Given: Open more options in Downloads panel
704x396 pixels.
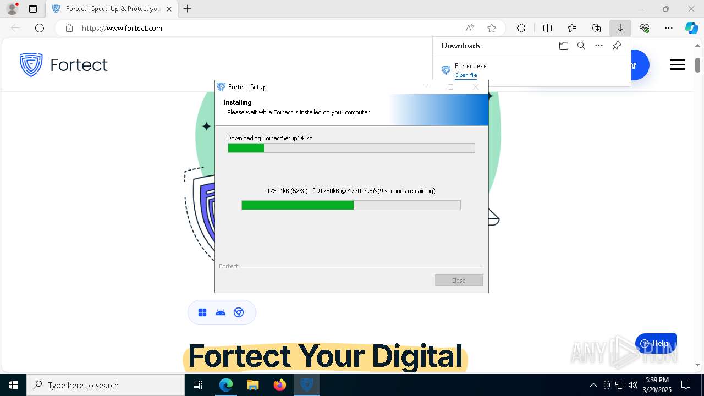Looking at the screenshot, I should point(599,46).
